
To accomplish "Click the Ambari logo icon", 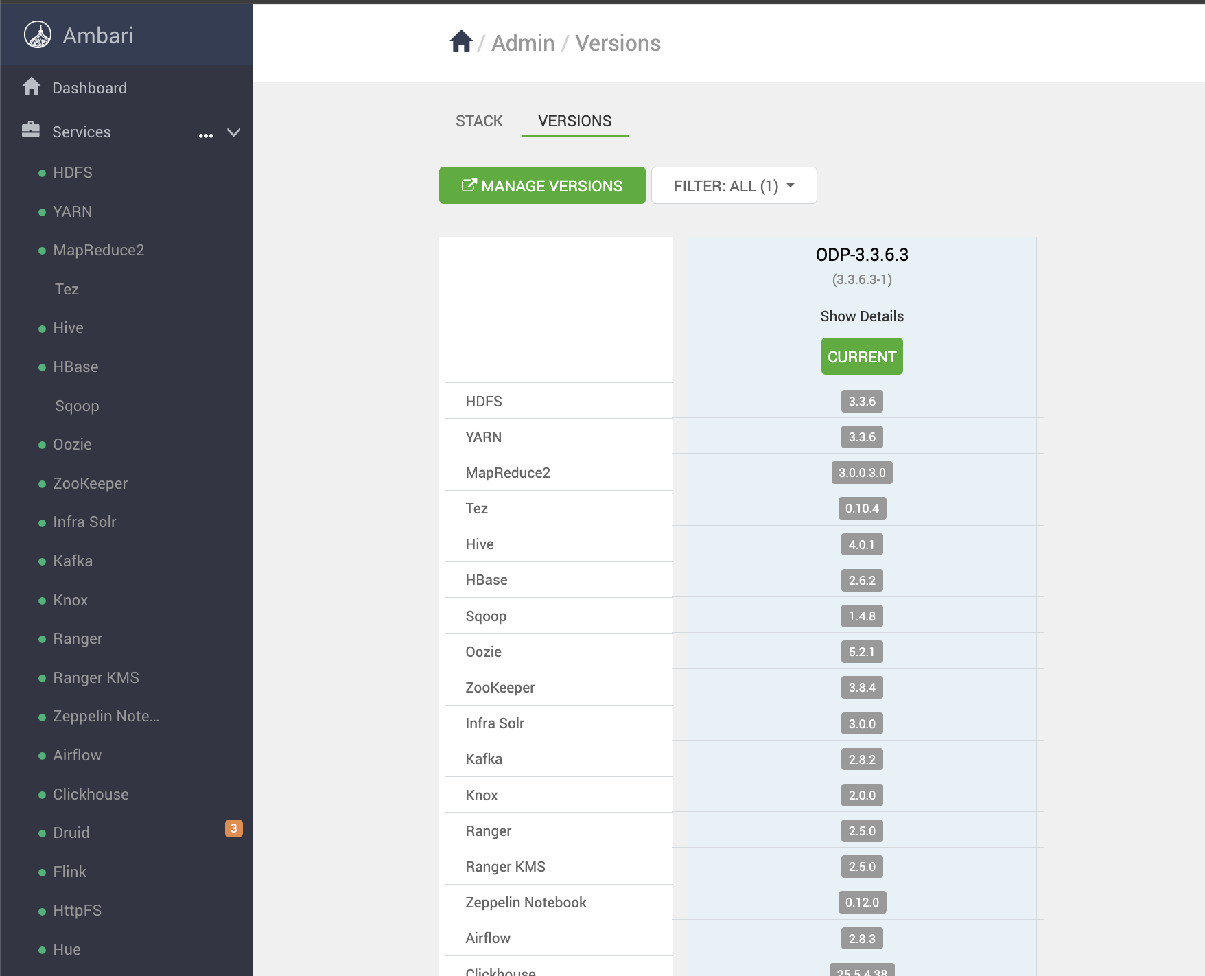I will 38,35.
